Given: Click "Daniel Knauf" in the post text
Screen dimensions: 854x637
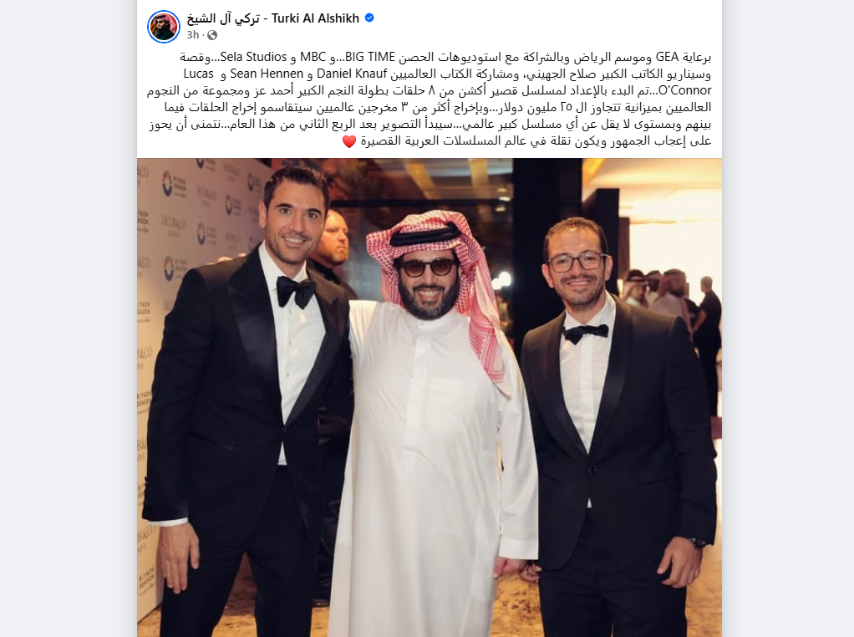Looking at the screenshot, I should click(352, 74).
